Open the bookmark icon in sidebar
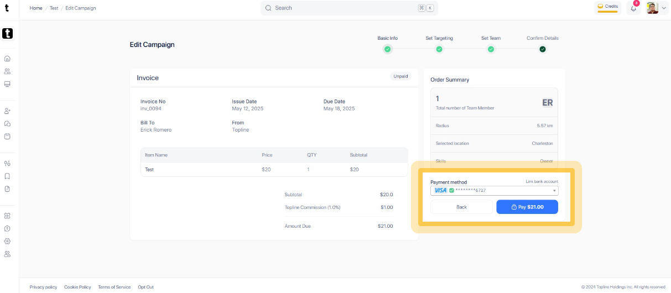The height and width of the screenshot is (293, 671). pyautogui.click(x=7, y=176)
